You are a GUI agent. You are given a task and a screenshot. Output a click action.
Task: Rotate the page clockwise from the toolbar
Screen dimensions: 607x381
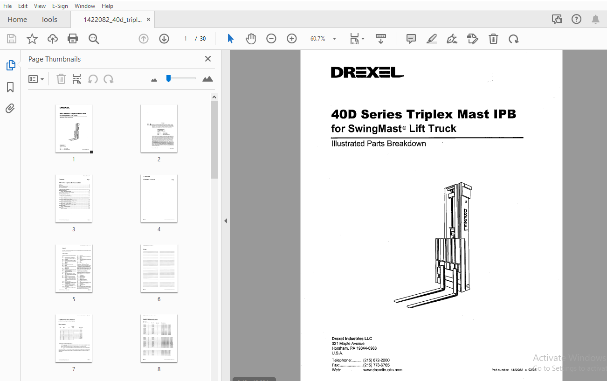point(514,39)
